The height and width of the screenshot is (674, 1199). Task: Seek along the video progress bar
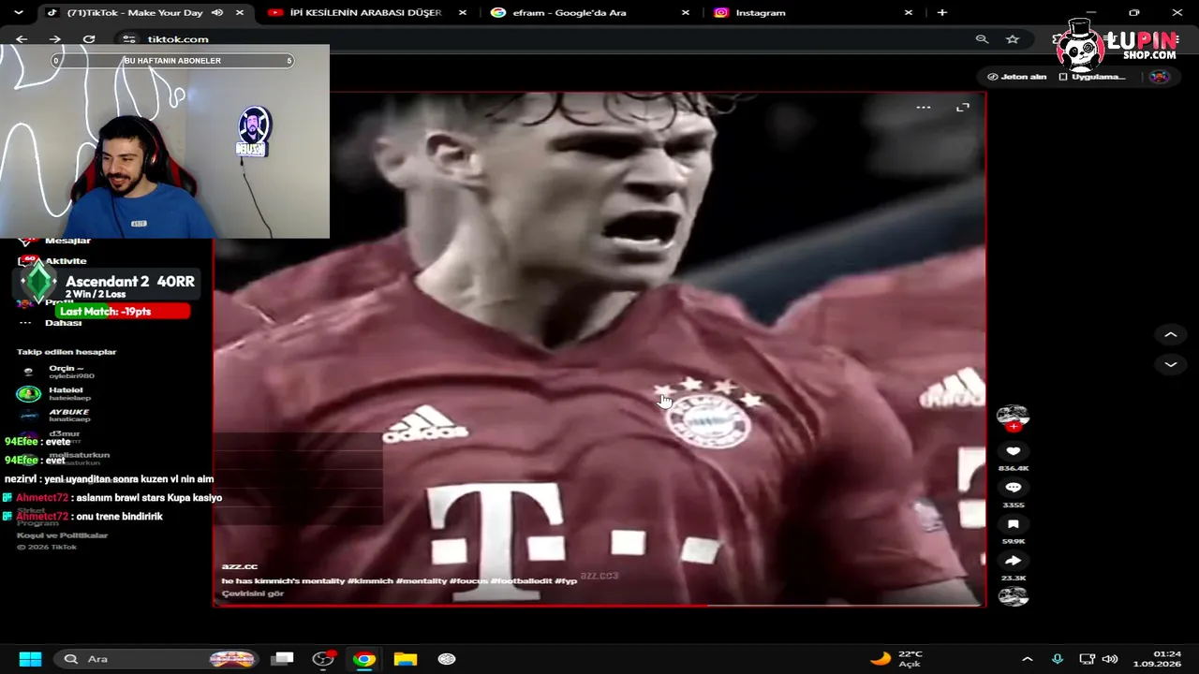[x=599, y=606]
